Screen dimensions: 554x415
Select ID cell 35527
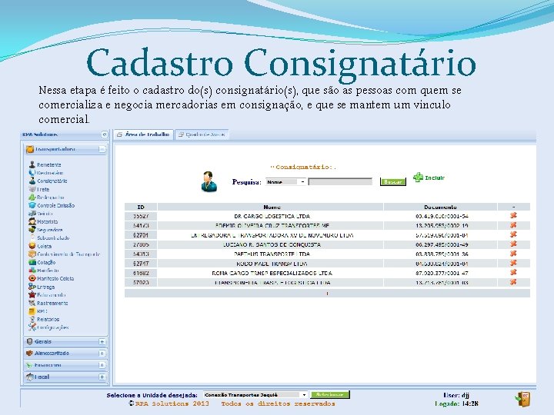pyautogui.click(x=141, y=216)
